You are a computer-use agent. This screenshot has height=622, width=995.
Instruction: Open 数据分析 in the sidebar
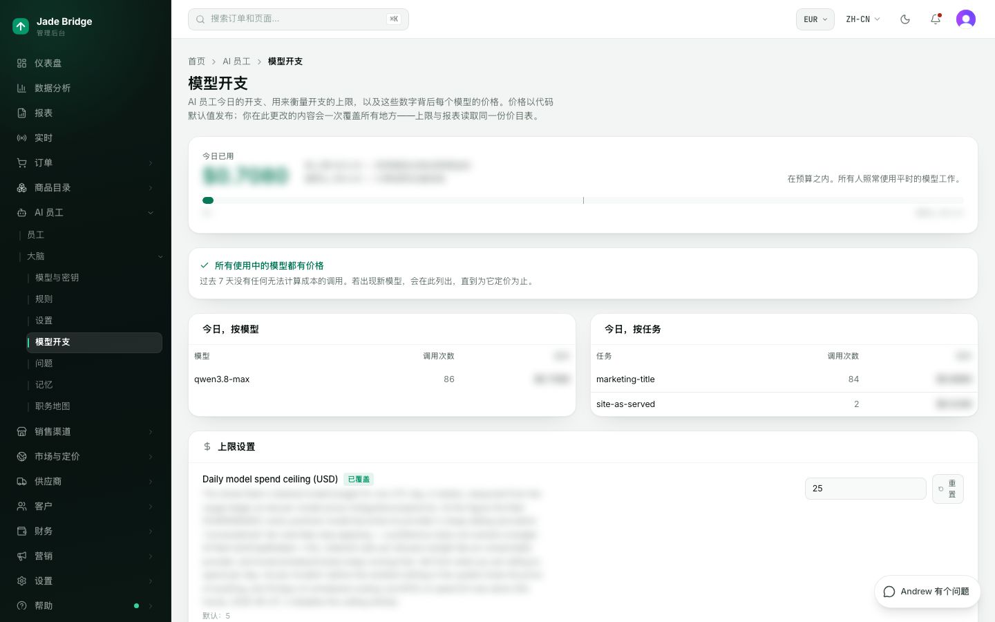point(86,88)
